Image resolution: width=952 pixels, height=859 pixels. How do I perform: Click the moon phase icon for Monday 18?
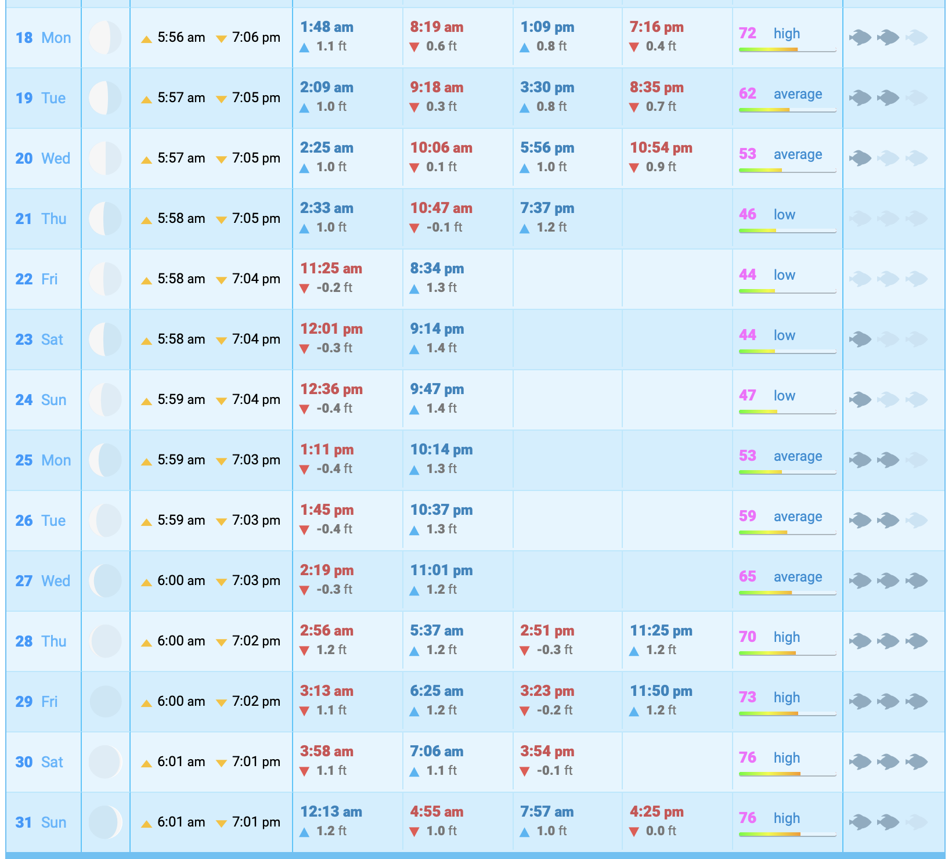click(x=105, y=38)
